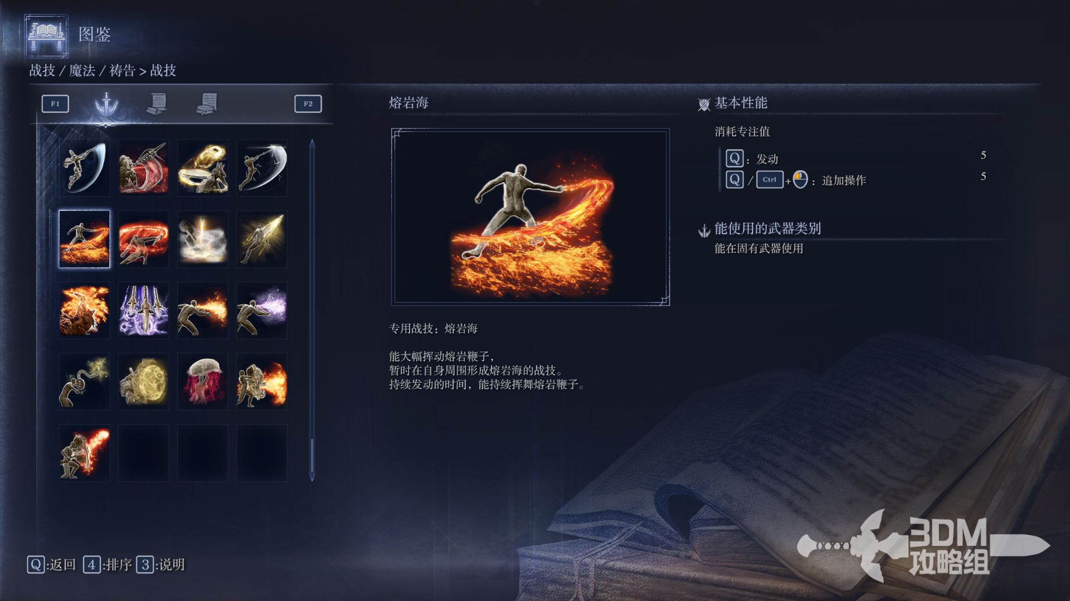Click the F1 previous tab button
The height and width of the screenshot is (601, 1070).
(x=55, y=104)
